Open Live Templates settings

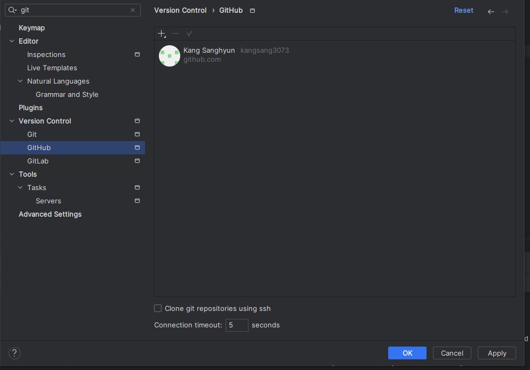coord(52,68)
